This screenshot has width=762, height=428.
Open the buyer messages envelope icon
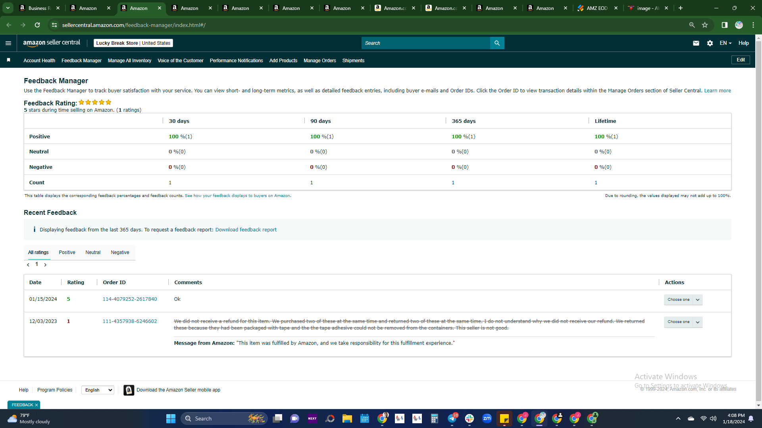click(696, 43)
